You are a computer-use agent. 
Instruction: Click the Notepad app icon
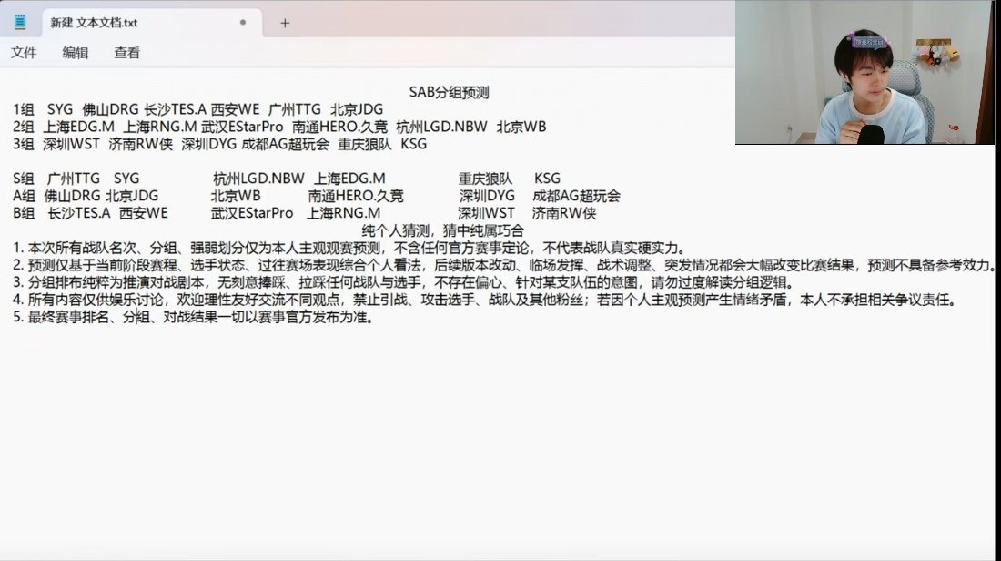tap(20, 23)
